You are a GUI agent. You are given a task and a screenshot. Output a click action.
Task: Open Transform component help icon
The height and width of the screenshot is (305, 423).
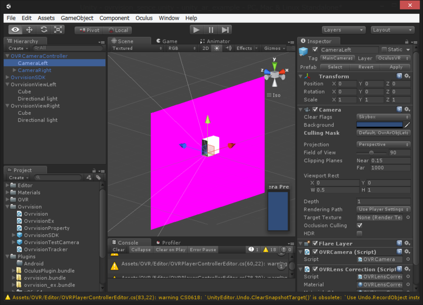point(399,76)
